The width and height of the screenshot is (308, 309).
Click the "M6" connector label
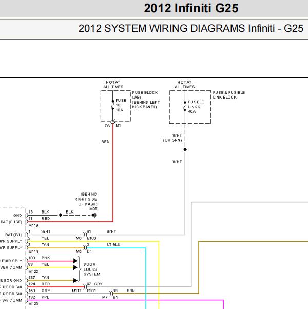(x=79, y=238)
